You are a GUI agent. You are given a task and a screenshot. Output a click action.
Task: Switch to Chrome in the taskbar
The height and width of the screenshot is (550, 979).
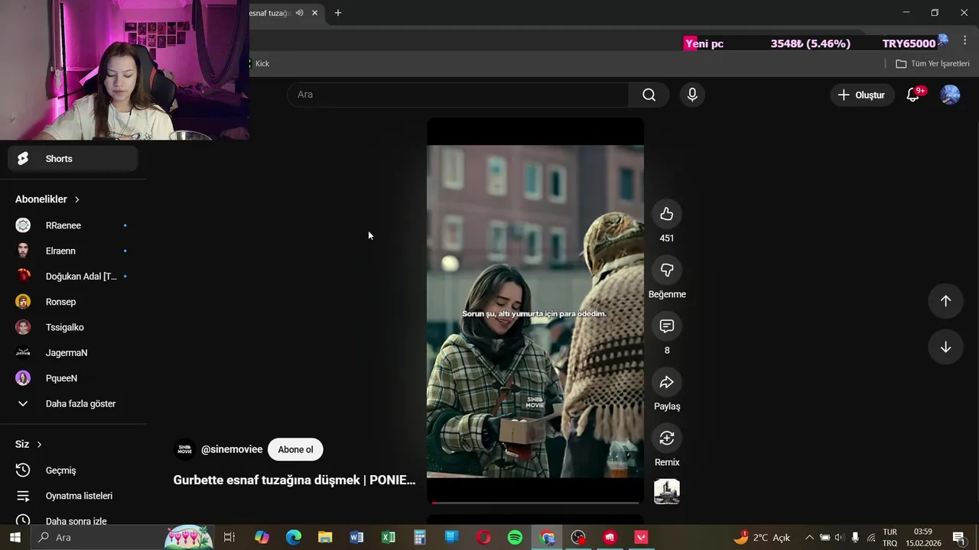pyautogui.click(x=547, y=538)
